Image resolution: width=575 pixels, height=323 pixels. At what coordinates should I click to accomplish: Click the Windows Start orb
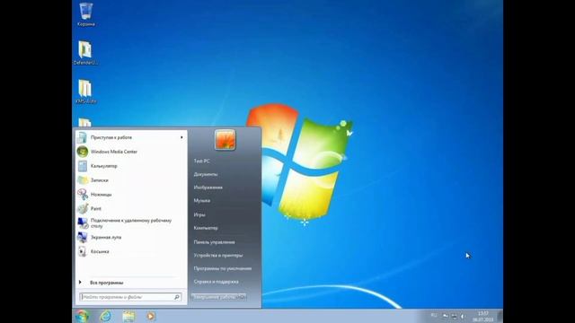click(x=82, y=316)
